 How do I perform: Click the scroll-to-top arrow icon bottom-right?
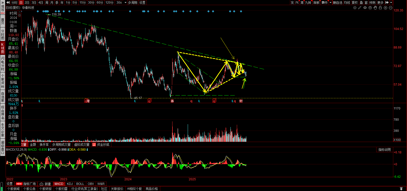[401, 189]
